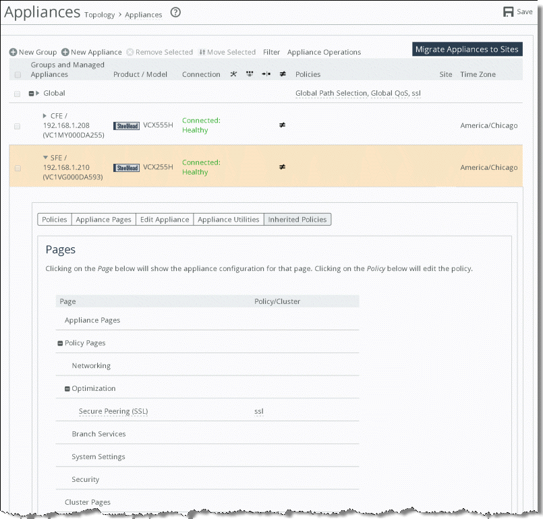Expand the CFE appliance row
This screenshot has height=519, width=543.
(45, 116)
